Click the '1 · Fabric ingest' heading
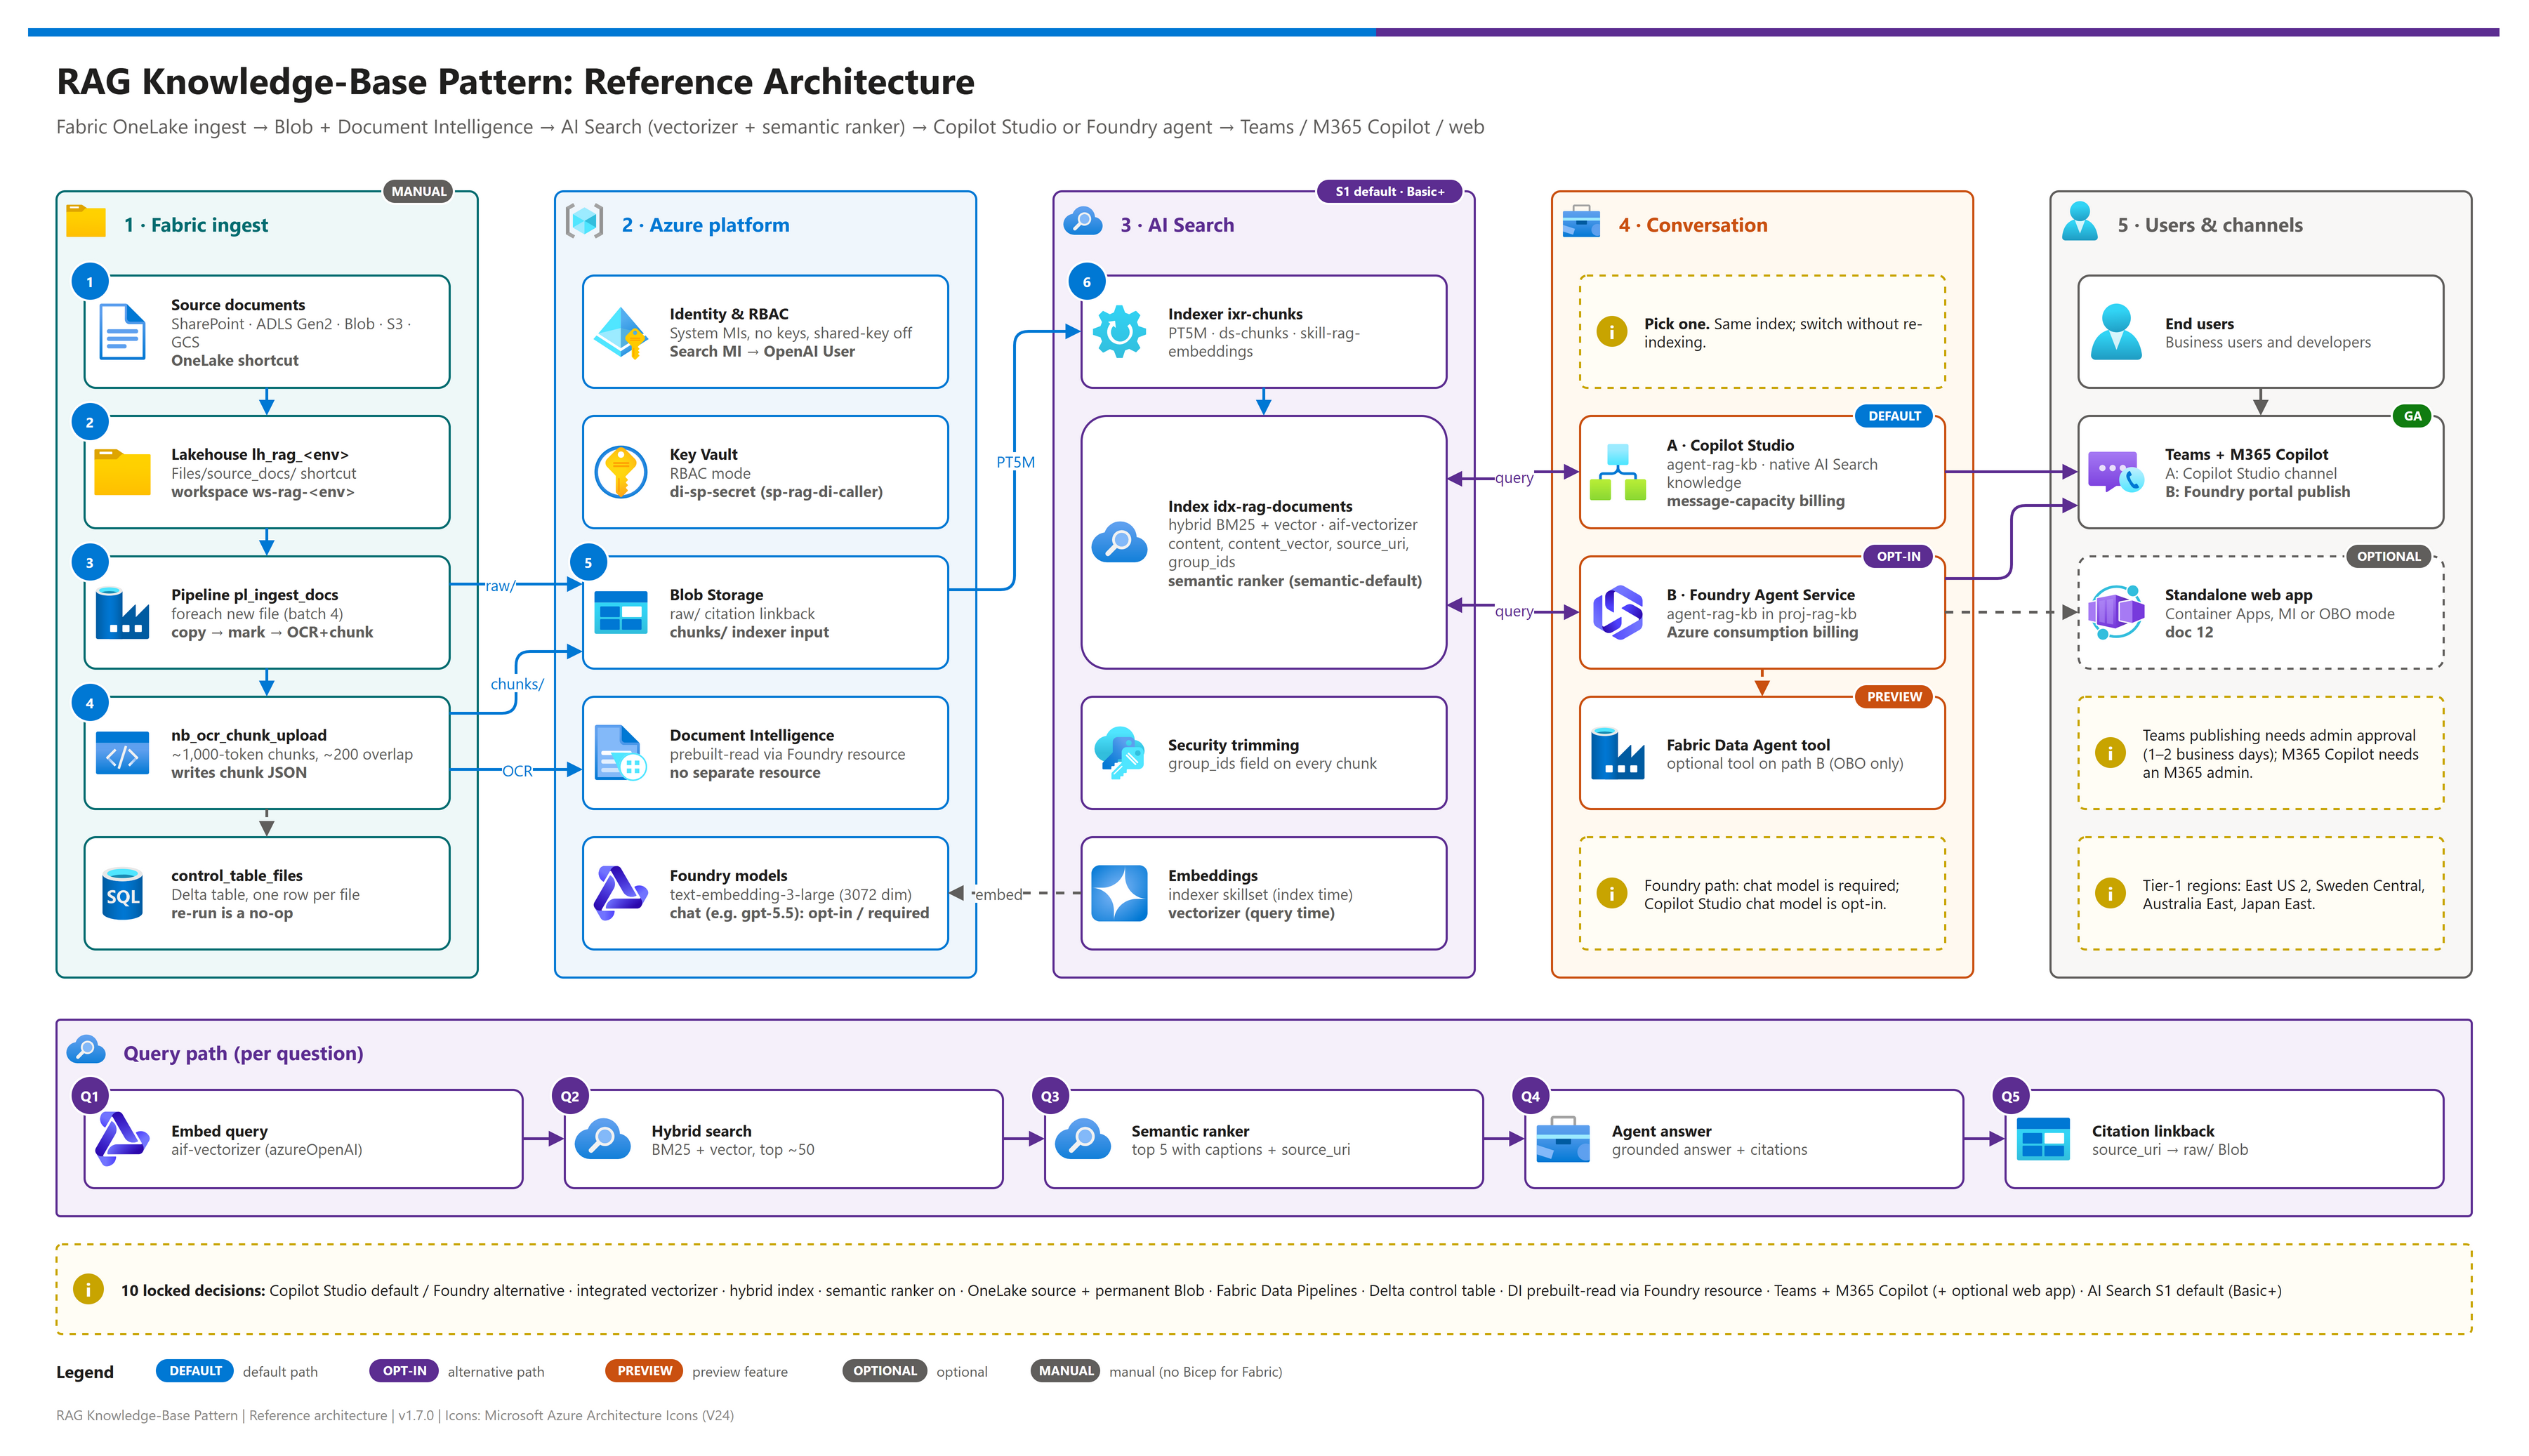The image size is (2529, 1456). tap(196, 225)
